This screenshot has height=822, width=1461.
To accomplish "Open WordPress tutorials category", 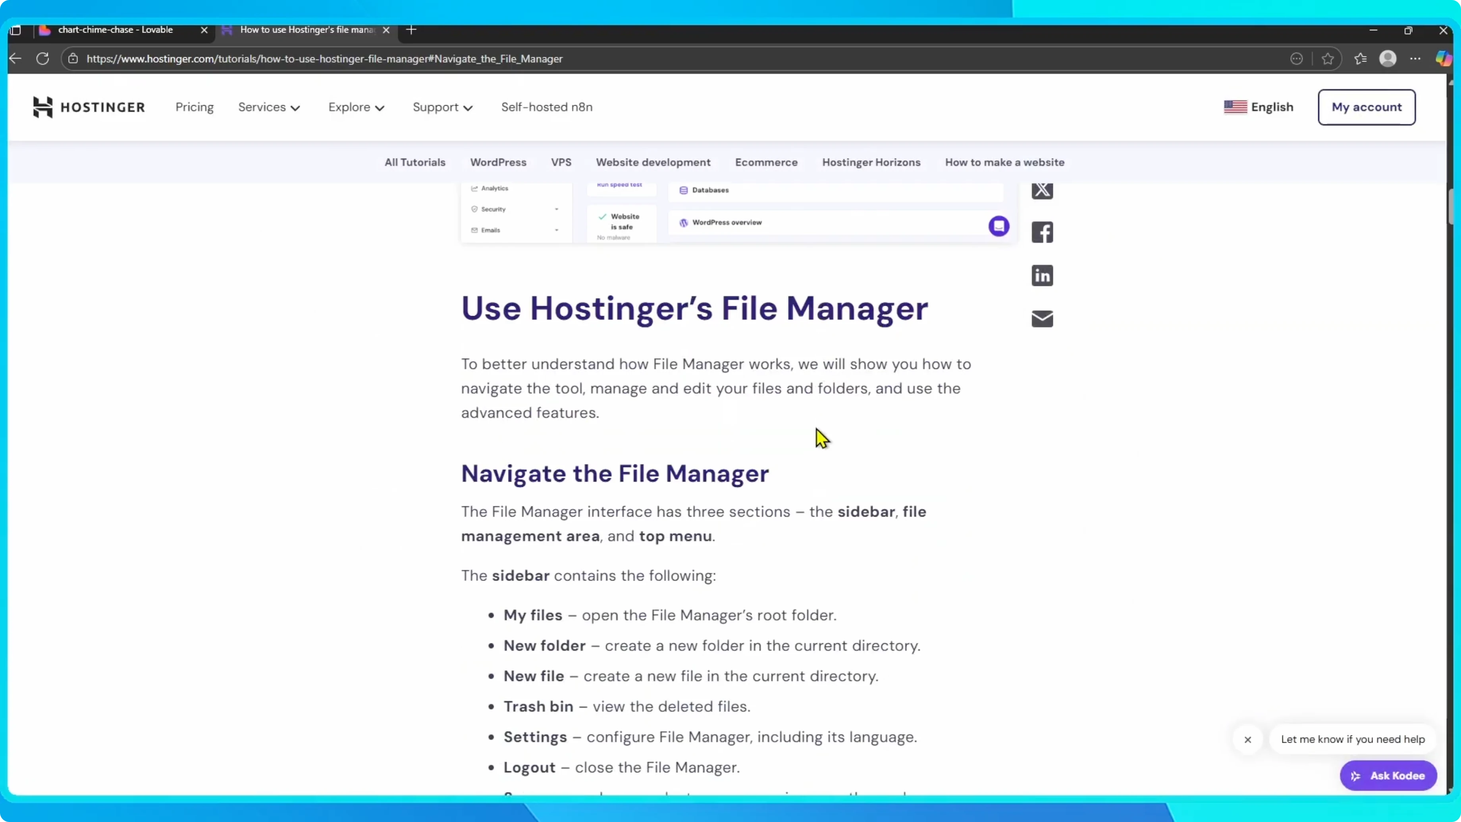I will [x=498, y=162].
